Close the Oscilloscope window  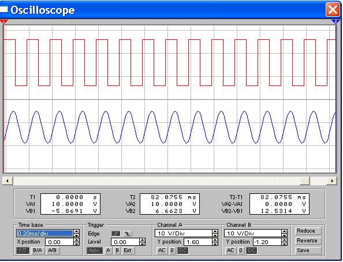pos(333,10)
